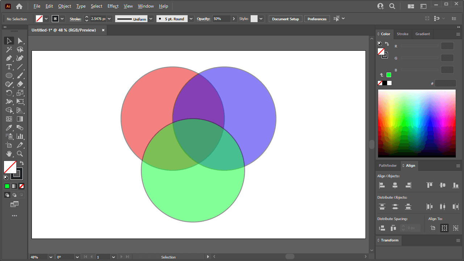Open stroke color dropdown in control bar
The height and width of the screenshot is (261, 464).
tap(63, 19)
